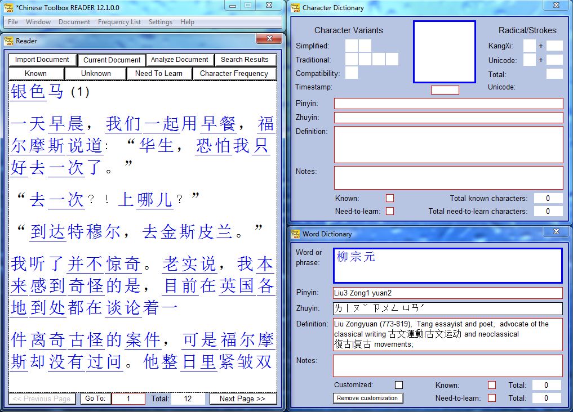The width and height of the screenshot is (573, 412).
Task: Go to the next page of the document
Action: click(242, 398)
